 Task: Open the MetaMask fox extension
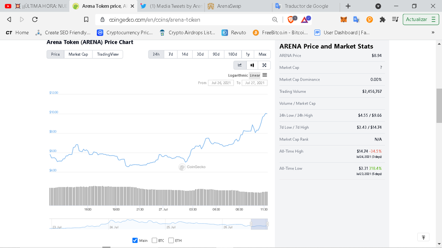pos(343,20)
